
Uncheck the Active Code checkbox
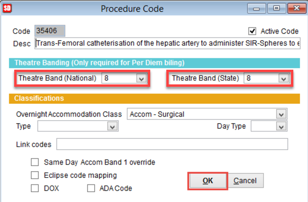coord(252,31)
